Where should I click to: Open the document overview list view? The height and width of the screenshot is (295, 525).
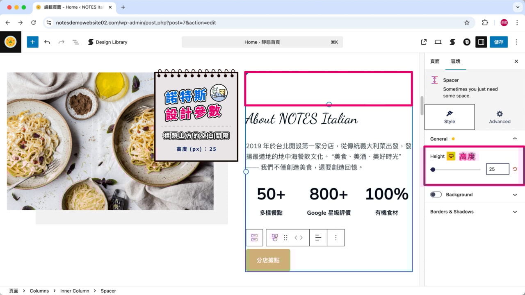coord(76,42)
